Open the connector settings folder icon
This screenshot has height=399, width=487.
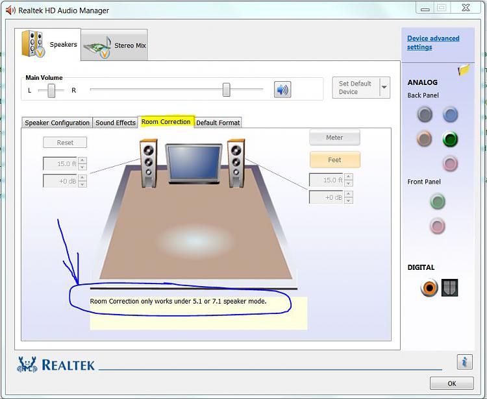[464, 70]
